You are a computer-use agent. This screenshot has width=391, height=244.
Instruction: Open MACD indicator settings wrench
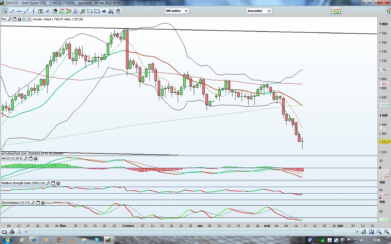click(26, 159)
